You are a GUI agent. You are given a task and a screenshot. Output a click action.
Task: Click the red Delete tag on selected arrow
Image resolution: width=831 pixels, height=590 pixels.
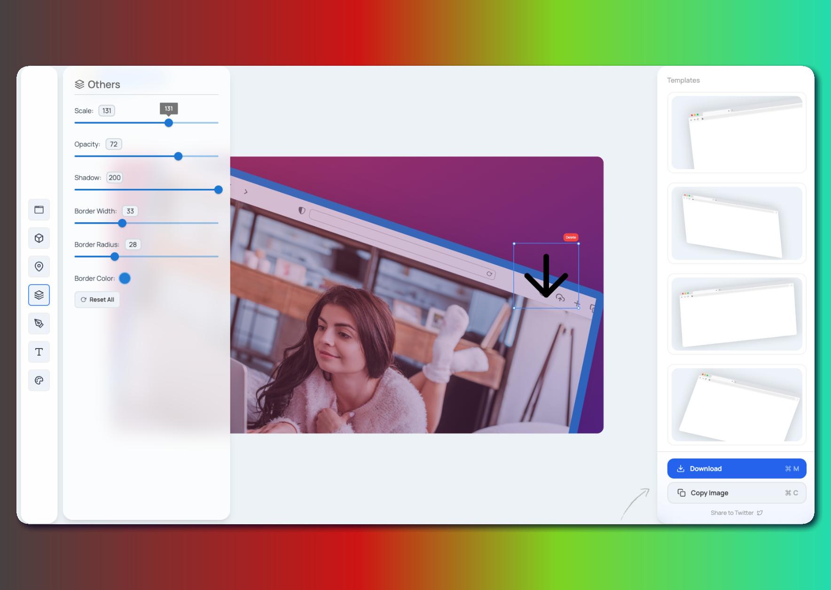[x=571, y=237]
